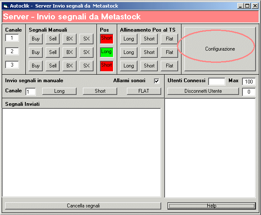Align channel 2 position to Long
The height and width of the screenshot is (215, 261).
[x=129, y=52]
